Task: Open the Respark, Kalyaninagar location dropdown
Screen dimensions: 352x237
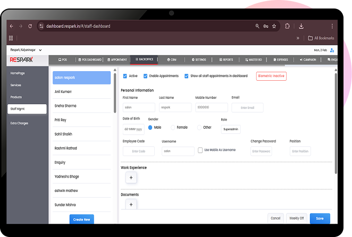Action: (27, 50)
